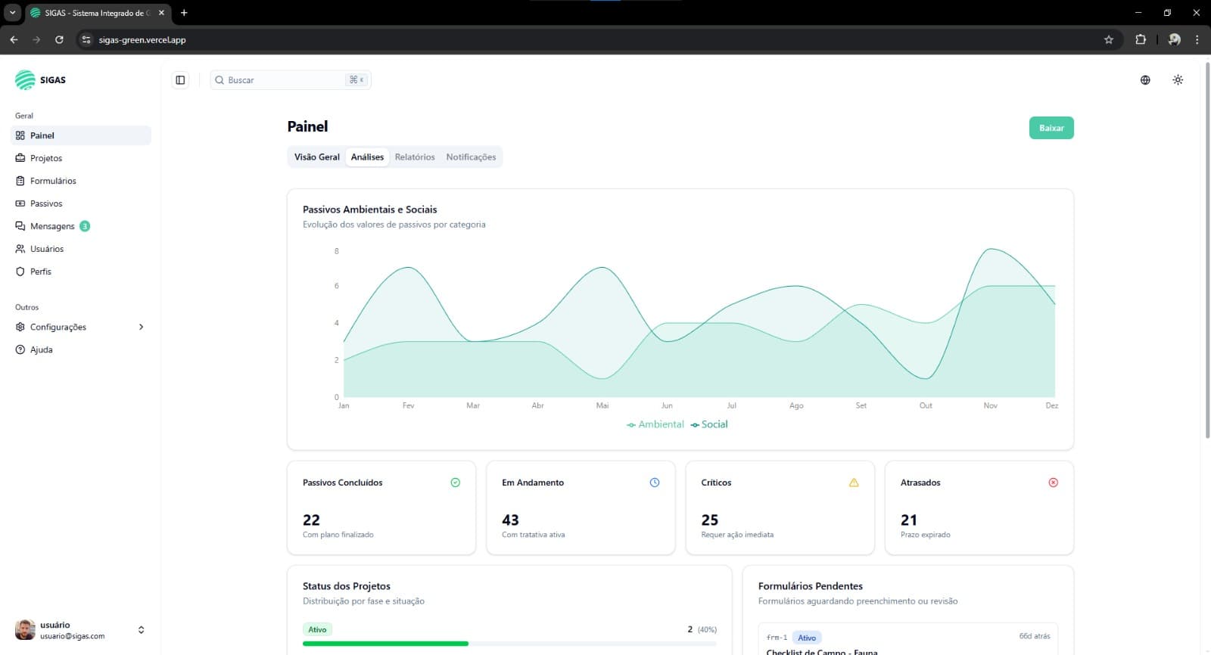Toggle the sidebar panel collapse icon
The image size is (1211, 655).
180,80
